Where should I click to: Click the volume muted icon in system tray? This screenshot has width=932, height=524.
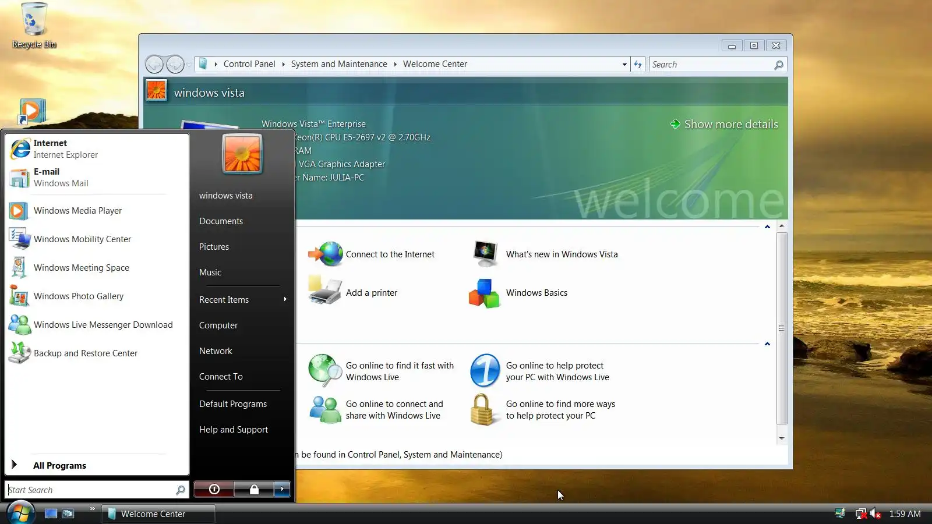875,514
